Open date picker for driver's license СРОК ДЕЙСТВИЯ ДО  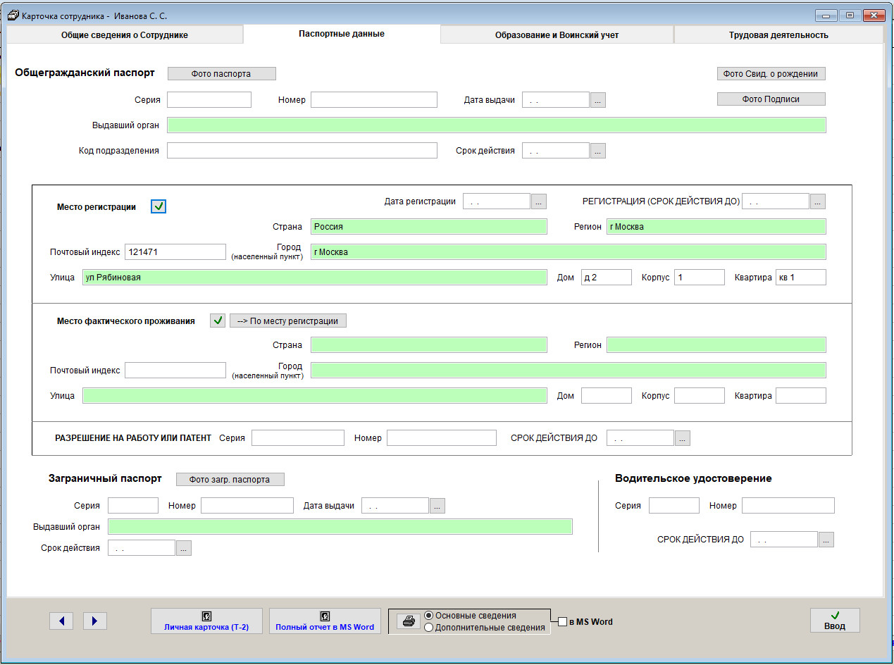(826, 539)
